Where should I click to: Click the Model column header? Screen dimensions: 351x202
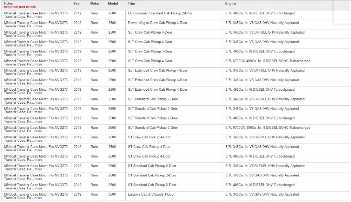[x=113, y=4]
